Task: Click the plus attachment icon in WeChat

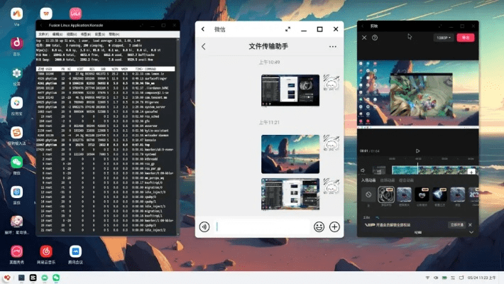Action: pos(334,227)
